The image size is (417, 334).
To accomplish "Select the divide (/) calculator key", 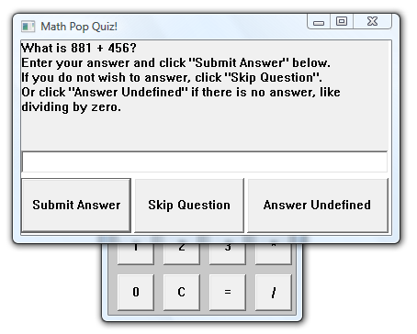I will click(273, 292).
